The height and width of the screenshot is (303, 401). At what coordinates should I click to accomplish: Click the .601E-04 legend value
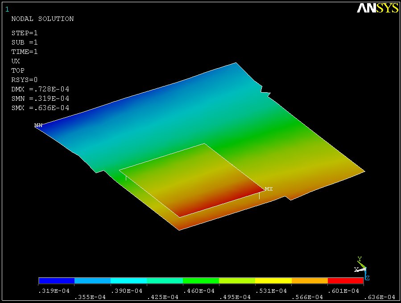tap(343, 291)
